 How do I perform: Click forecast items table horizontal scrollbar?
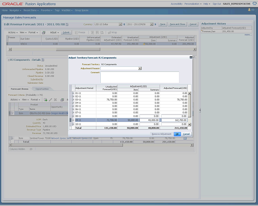67,145
